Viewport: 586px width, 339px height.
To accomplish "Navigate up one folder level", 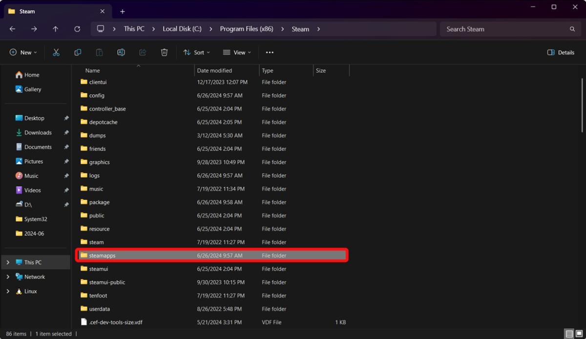I will [55, 29].
